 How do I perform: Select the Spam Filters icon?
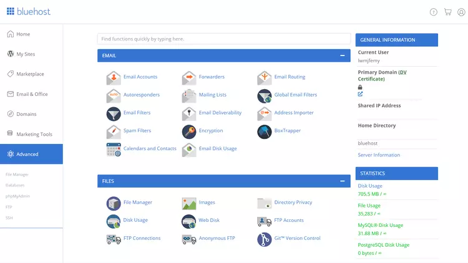[114, 131]
